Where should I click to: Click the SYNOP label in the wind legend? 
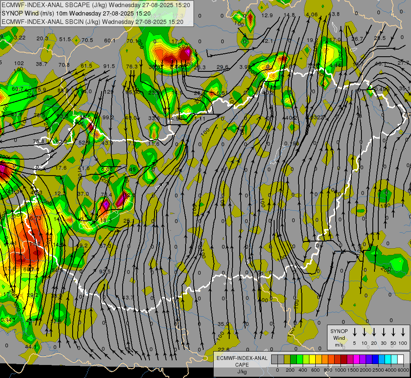339,331
